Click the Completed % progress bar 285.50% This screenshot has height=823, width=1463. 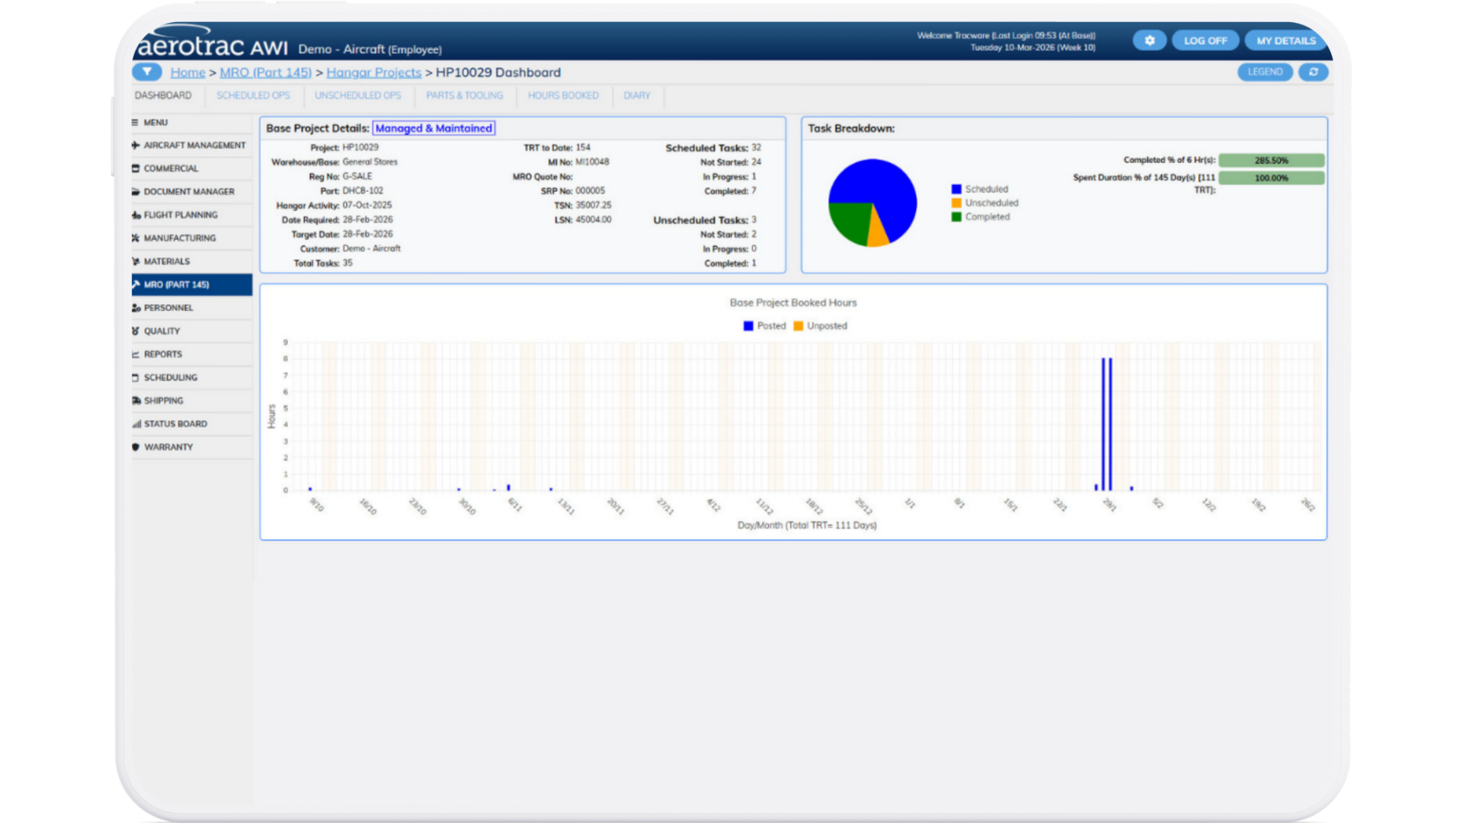click(1271, 160)
